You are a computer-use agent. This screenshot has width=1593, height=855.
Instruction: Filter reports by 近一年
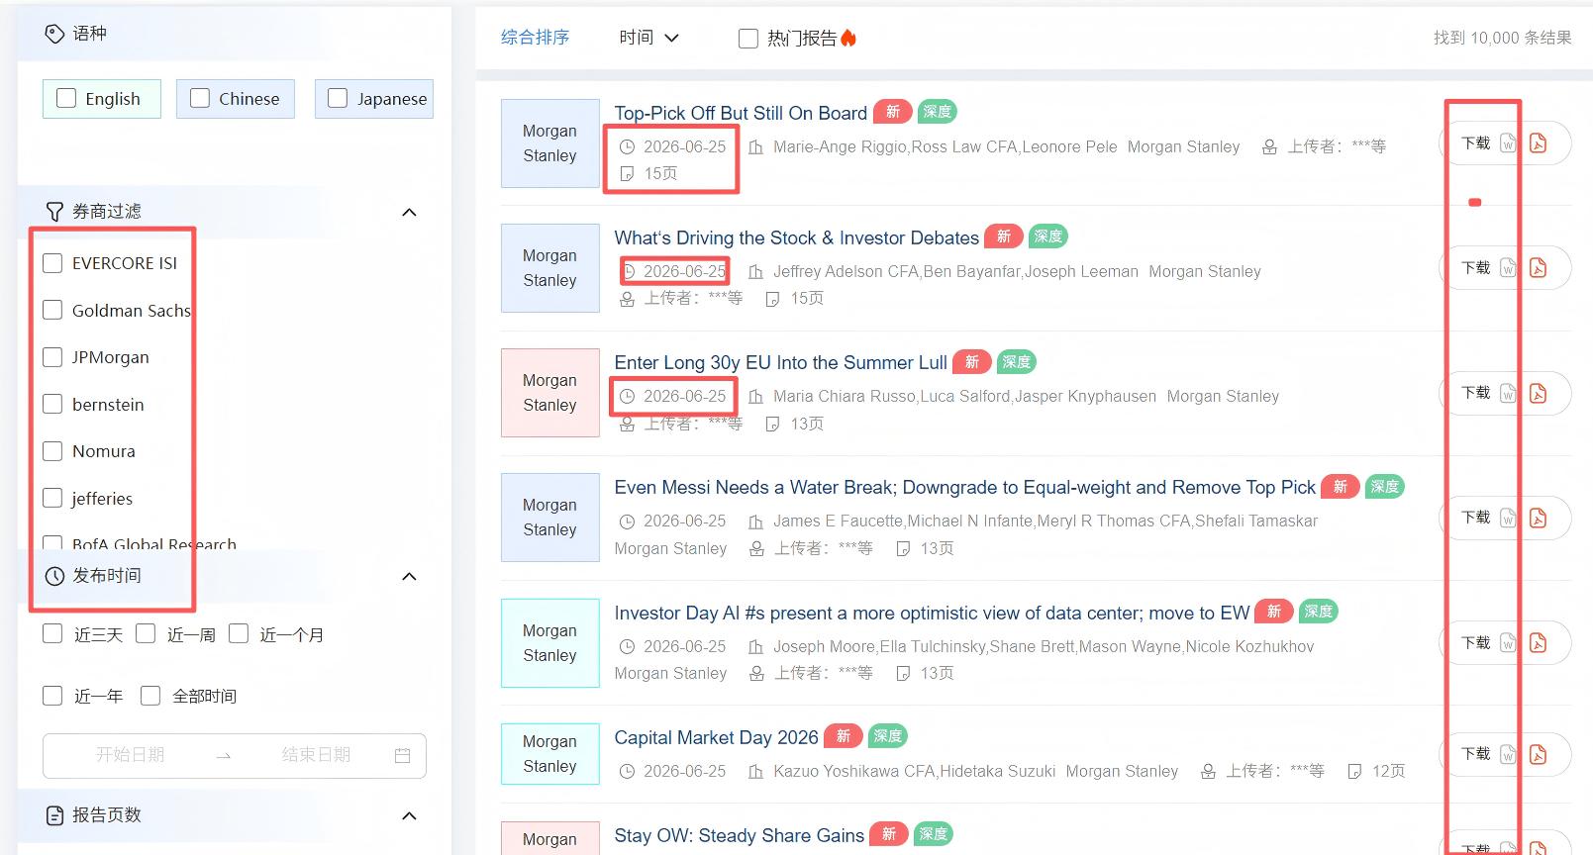[x=52, y=696]
